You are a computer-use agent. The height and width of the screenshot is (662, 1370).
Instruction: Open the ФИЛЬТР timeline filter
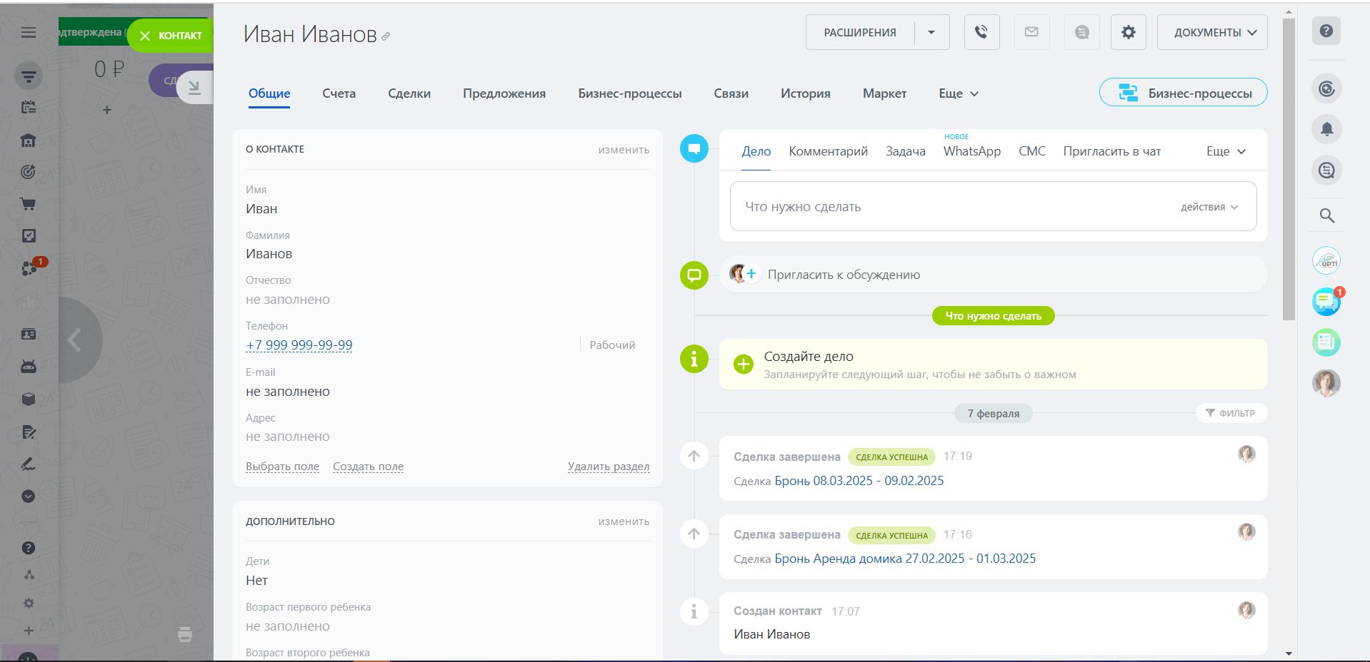(1230, 413)
